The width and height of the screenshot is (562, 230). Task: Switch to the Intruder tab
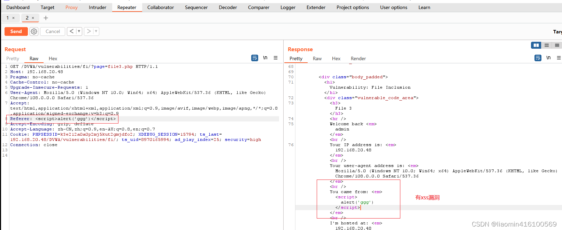98,7
